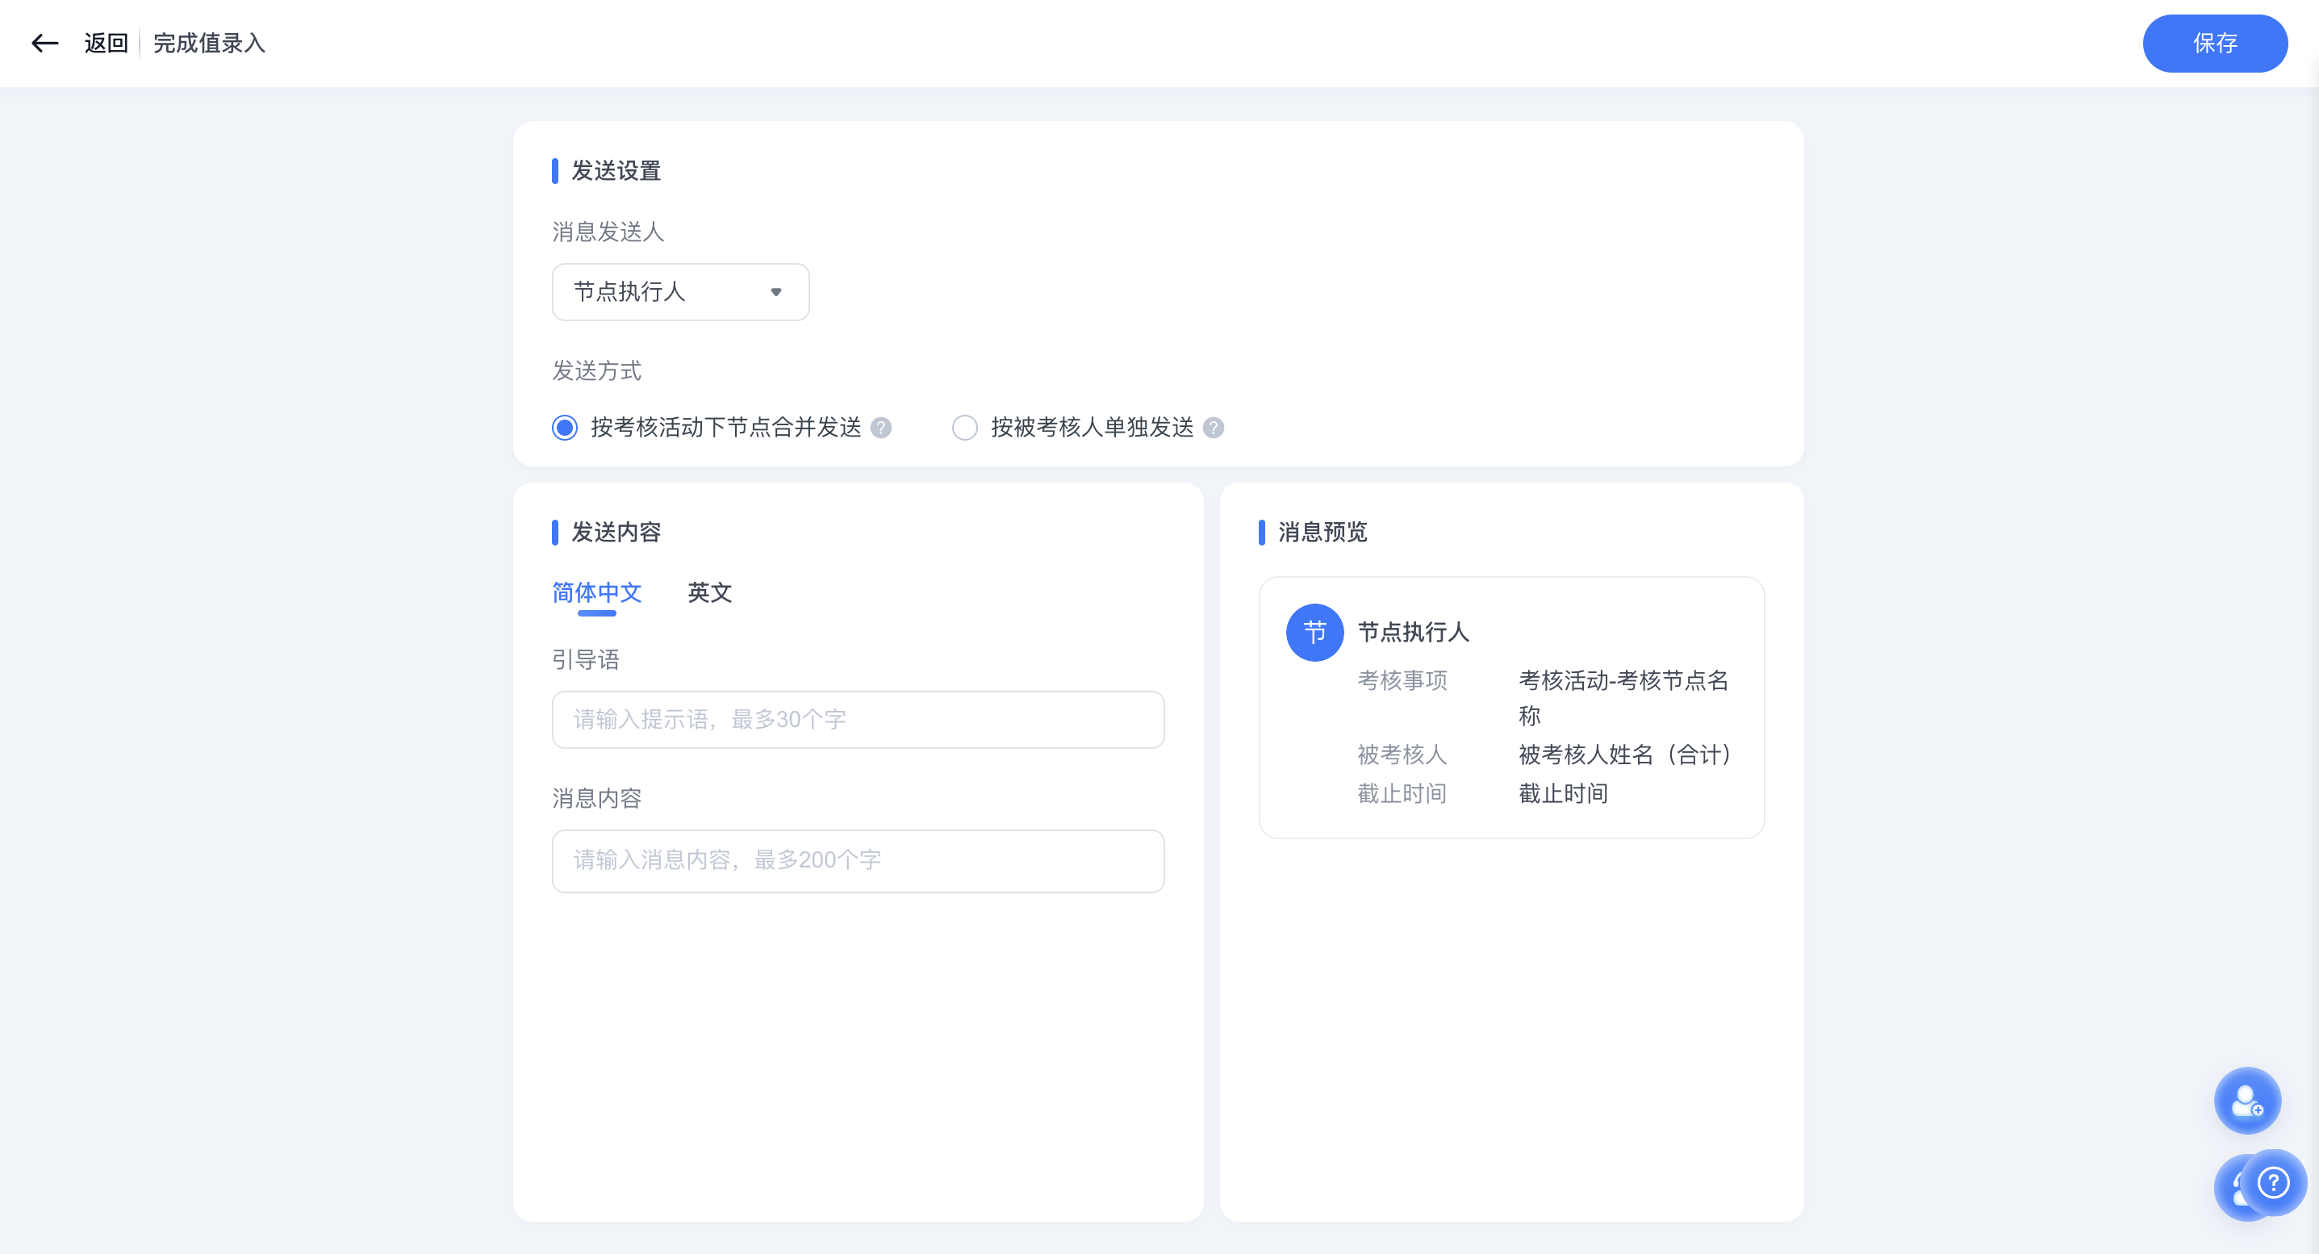Open the 节点执行人 message sender dropdown
The width and height of the screenshot is (2319, 1254).
pyautogui.click(x=679, y=291)
